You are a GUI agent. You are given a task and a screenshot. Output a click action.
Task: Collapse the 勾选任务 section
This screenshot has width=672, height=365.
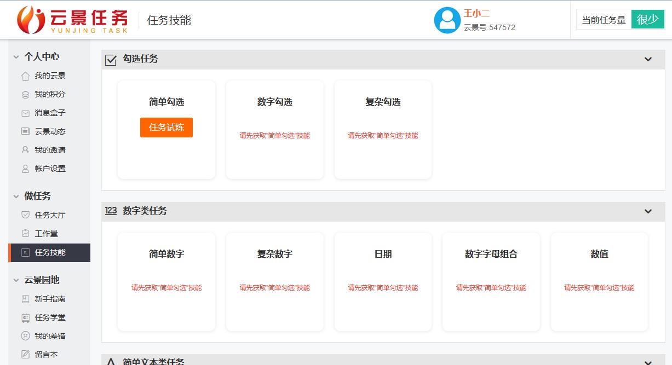(x=648, y=59)
